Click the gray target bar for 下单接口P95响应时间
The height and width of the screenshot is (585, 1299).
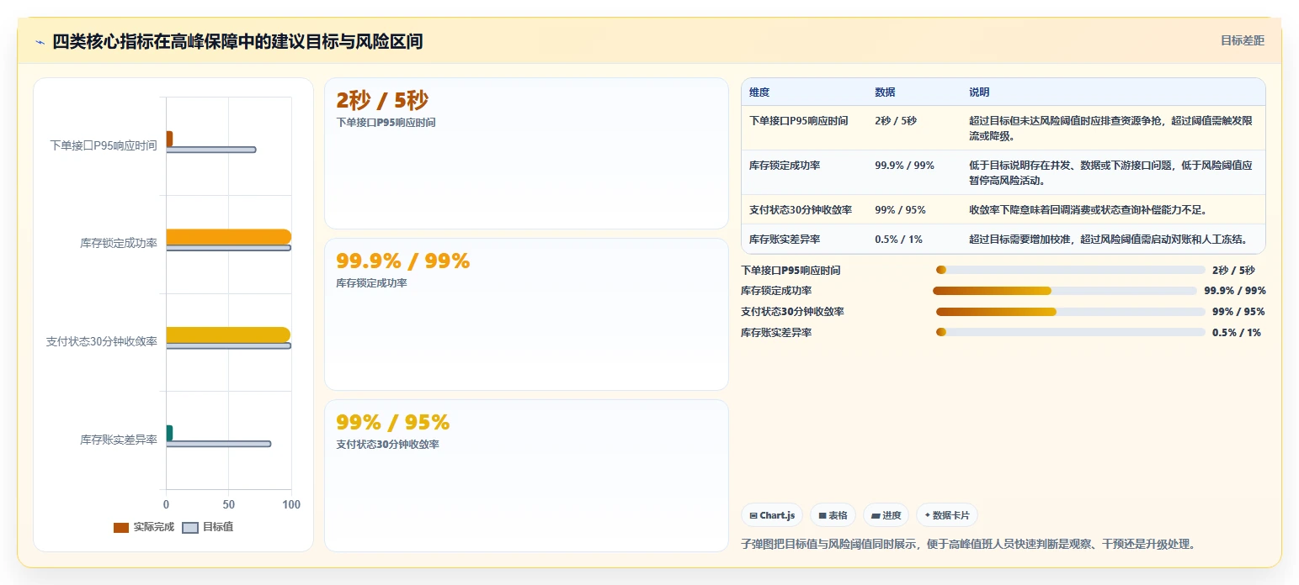[x=210, y=150]
